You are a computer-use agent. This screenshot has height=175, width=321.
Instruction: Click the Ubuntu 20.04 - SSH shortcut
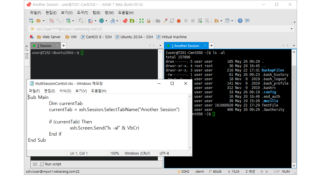[134, 37]
